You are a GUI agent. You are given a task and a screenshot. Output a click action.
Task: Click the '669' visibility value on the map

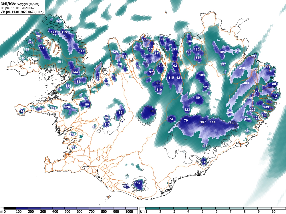pyautogui.click(x=27, y=49)
